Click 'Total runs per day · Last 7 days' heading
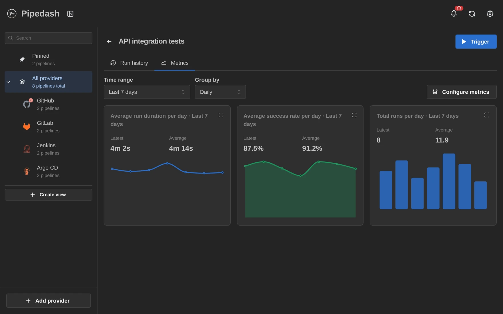503x314 pixels. point(418,116)
